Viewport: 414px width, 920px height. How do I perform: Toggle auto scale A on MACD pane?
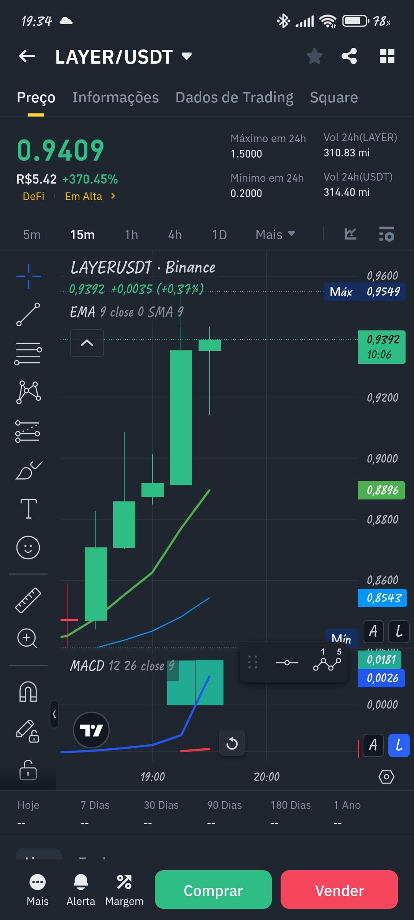pos(373,746)
